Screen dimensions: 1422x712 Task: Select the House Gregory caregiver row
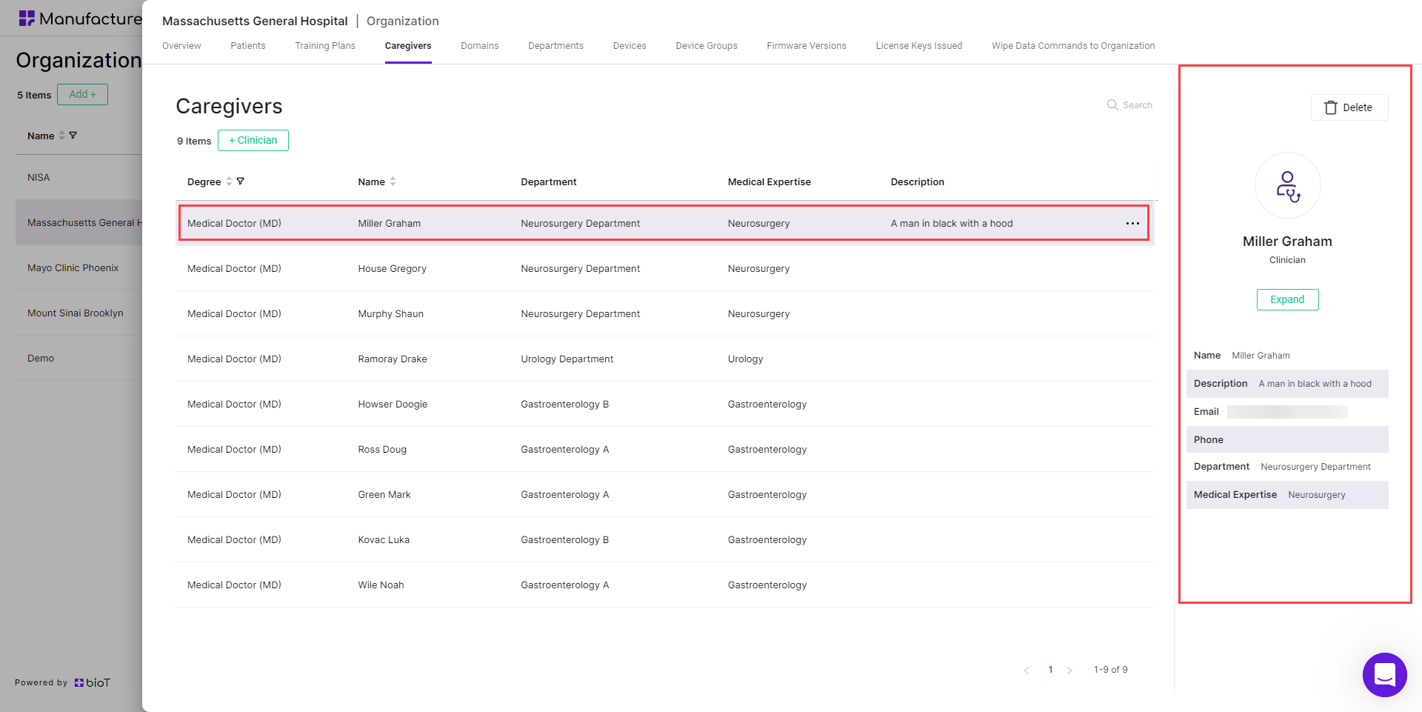pos(664,269)
